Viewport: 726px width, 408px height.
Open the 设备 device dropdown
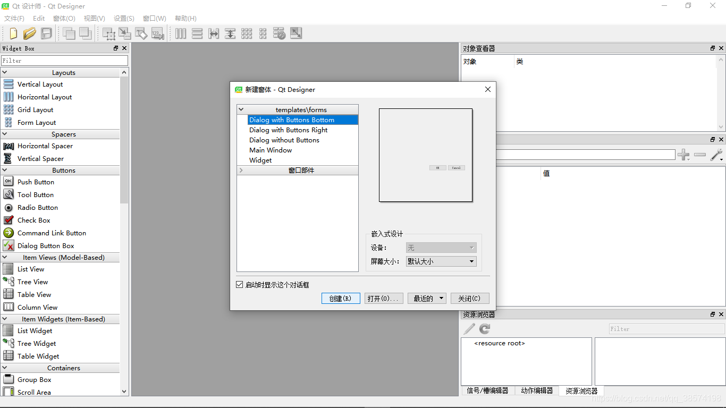pos(441,248)
